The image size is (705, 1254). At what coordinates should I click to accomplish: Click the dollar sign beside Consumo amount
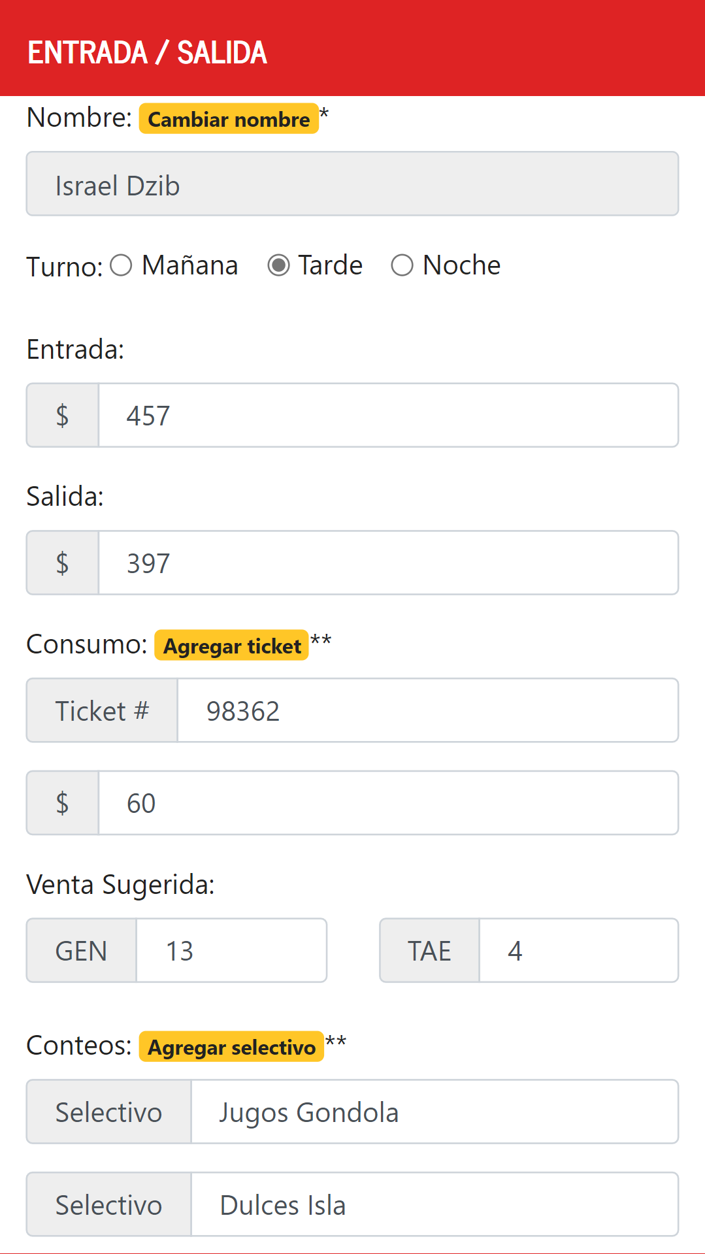coord(63,803)
